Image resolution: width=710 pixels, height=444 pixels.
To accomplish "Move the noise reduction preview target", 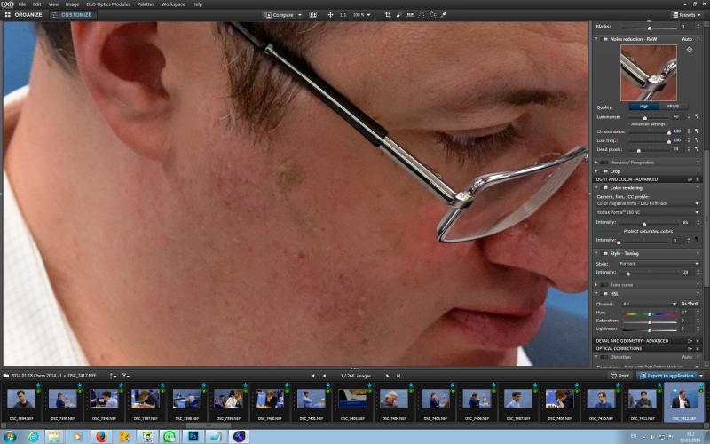I will click(x=690, y=50).
